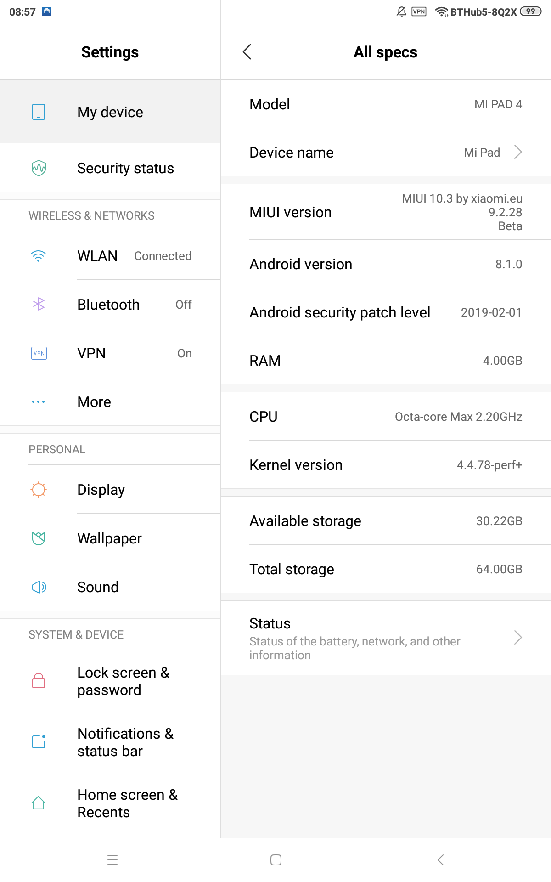Tap the Connected WLAN status text
The image size is (551, 882).
(x=163, y=256)
